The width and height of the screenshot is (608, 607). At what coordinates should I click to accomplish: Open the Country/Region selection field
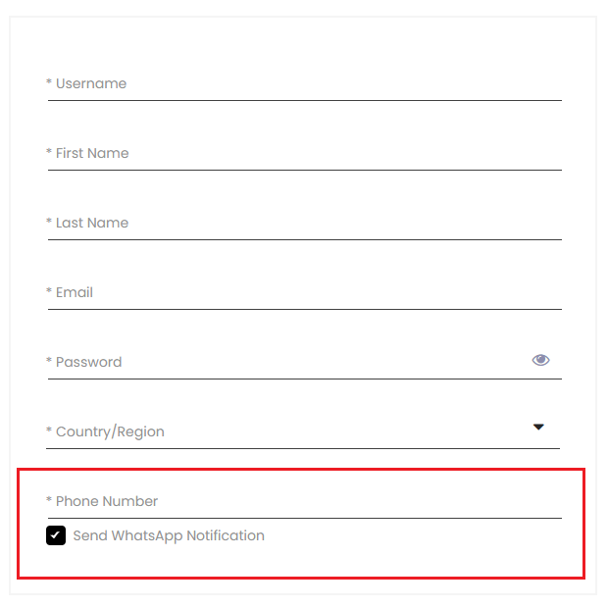pos(303,431)
